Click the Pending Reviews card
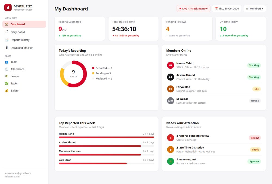Image resolution: width=272 pixels, height=184 pixels. pos(187,28)
